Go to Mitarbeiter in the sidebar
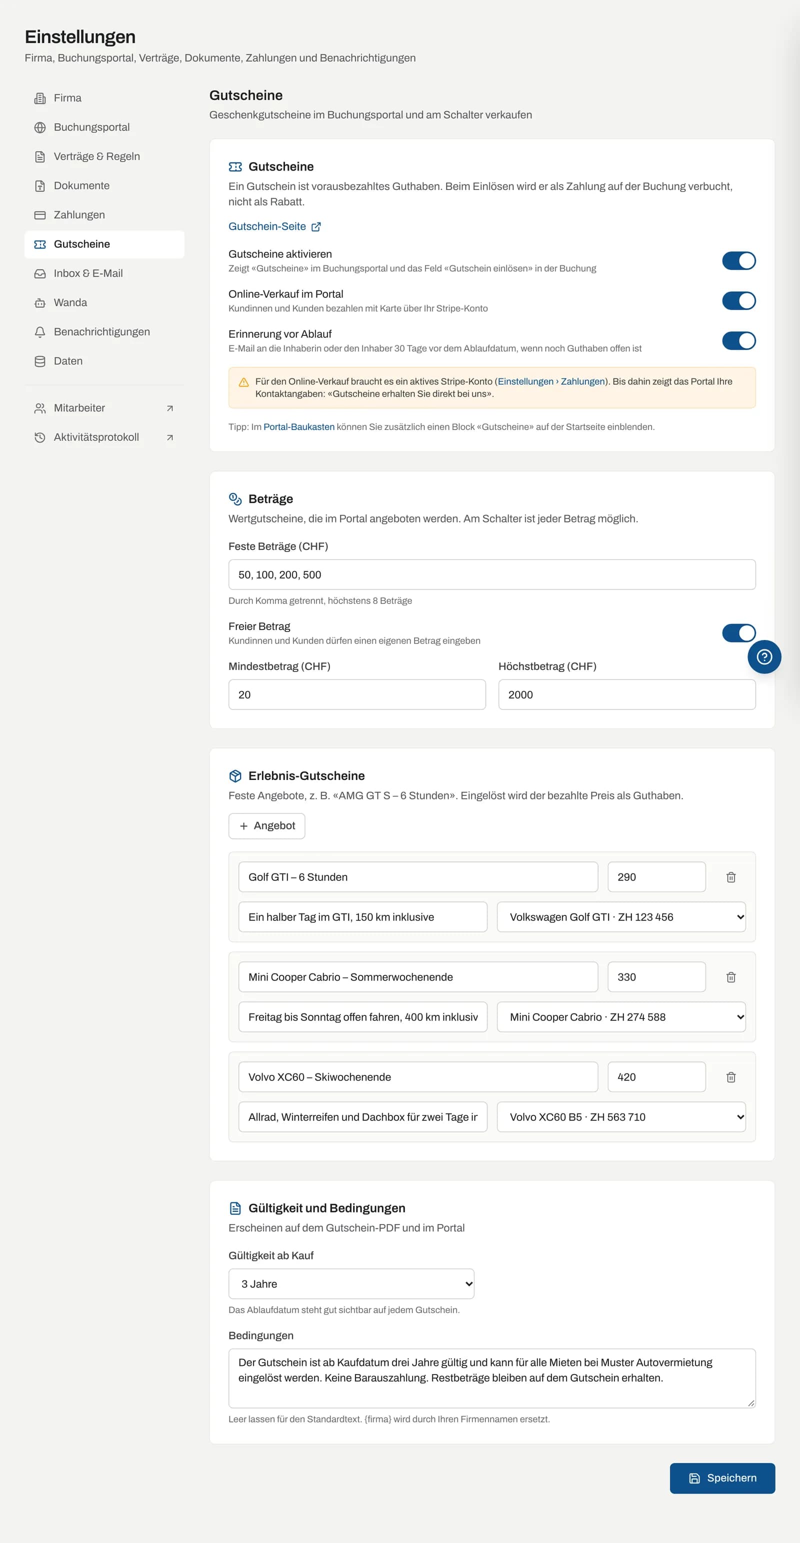 (104, 408)
